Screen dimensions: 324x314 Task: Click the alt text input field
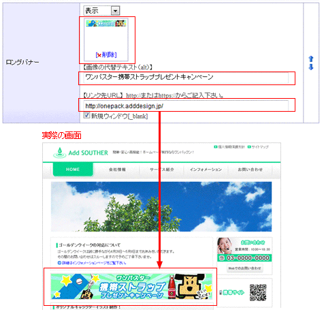point(186,78)
